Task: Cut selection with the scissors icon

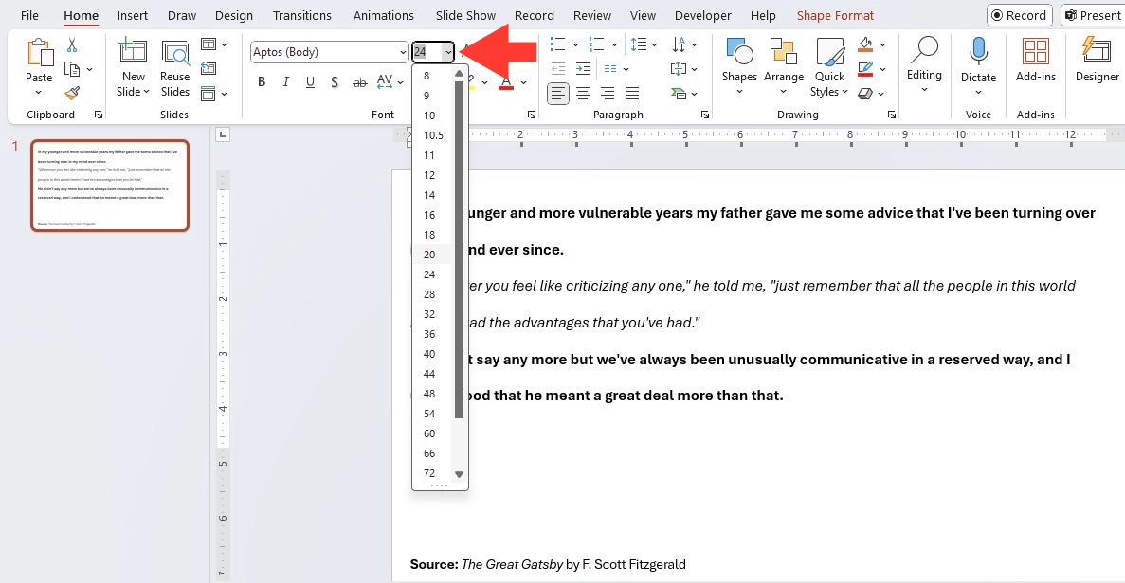Action: (72, 45)
